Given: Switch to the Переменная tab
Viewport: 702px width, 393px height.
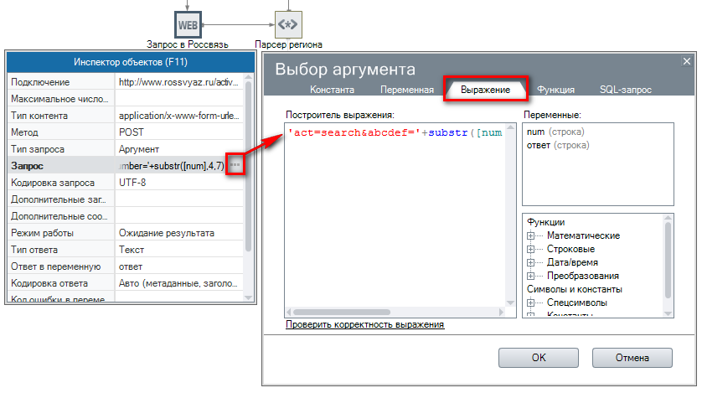Looking at the screenshot, I should [406, 89].
